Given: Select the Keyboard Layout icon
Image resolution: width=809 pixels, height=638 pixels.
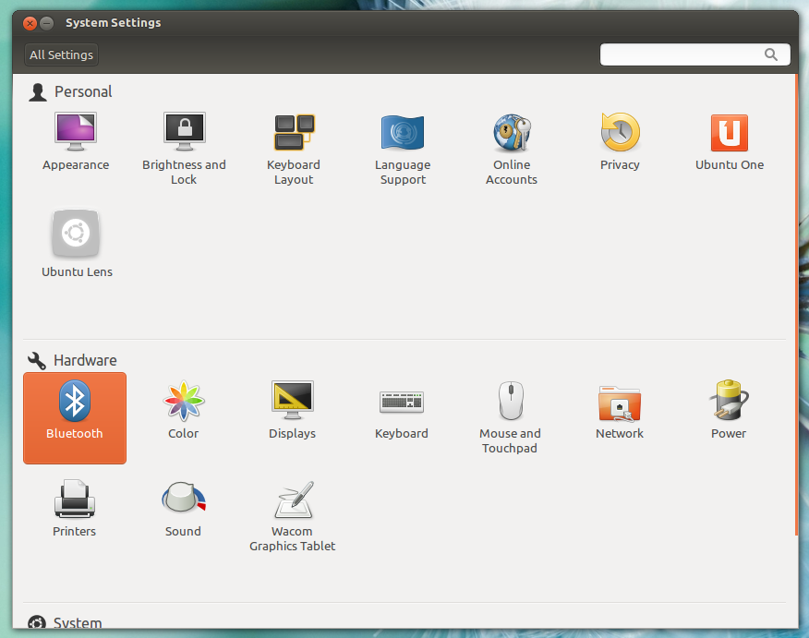Looking at the screenshot, I should click(294, 133).
